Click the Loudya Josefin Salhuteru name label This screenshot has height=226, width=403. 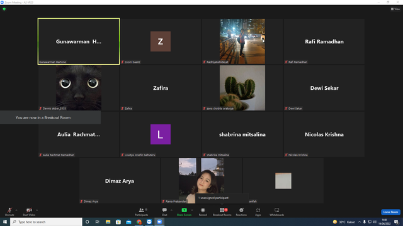click(140, 155)
